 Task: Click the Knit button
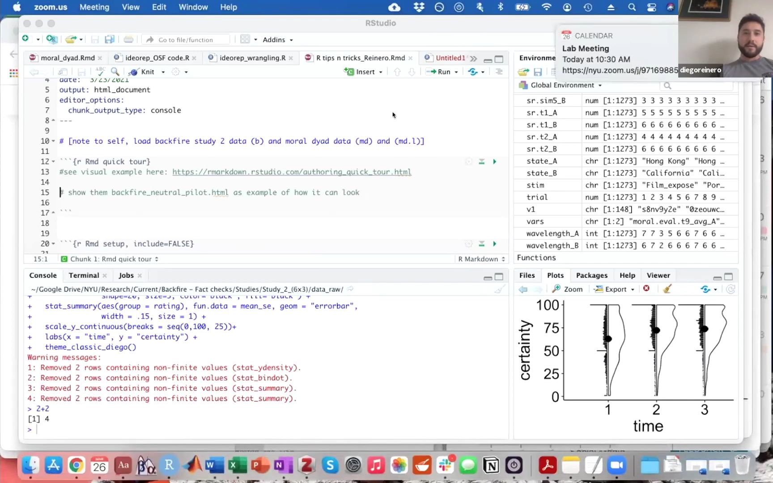click(x=142, y=72)
